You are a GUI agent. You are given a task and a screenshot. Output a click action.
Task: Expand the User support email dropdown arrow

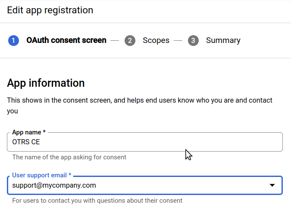tap(272, 185)
